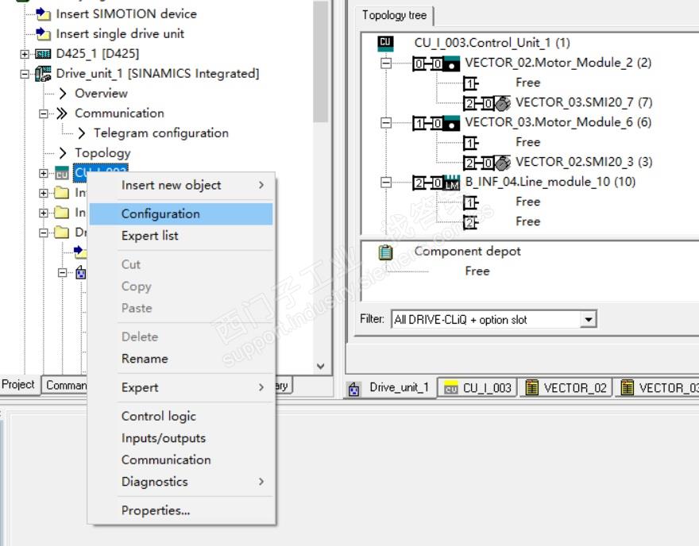The width and height of the screenshot is (699, 546).
Task: Click the Overview arrow icon
Action: 63,93
